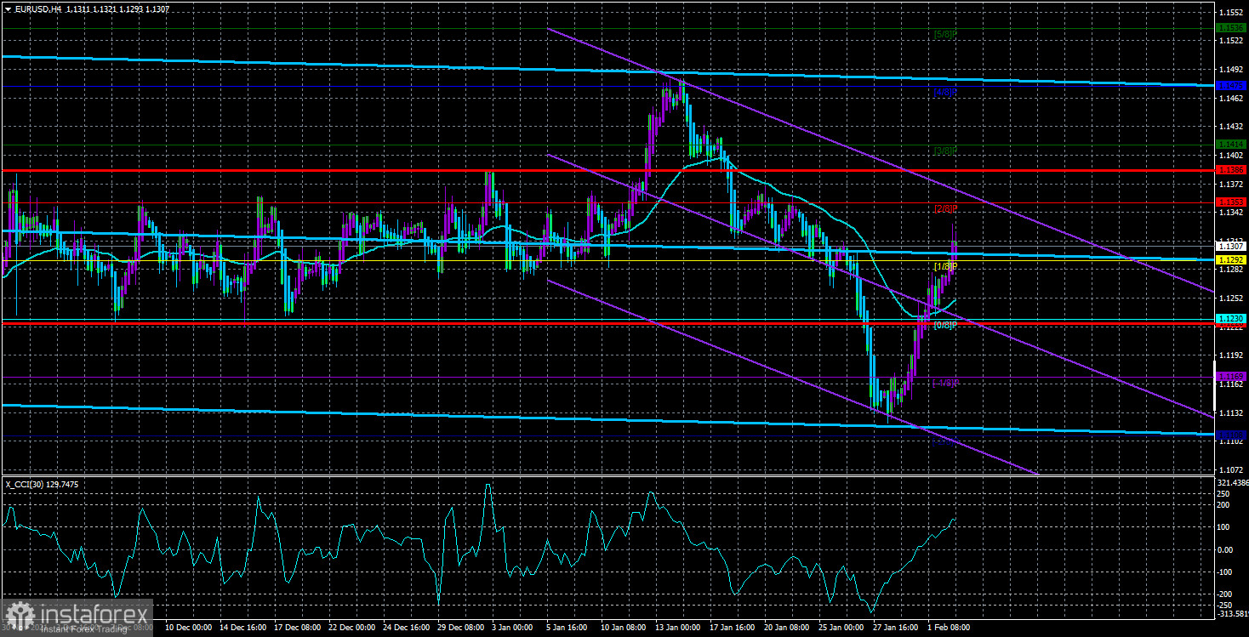
Task: Select the thick red horizontal line at 1.1386
Action: (607, 170)
